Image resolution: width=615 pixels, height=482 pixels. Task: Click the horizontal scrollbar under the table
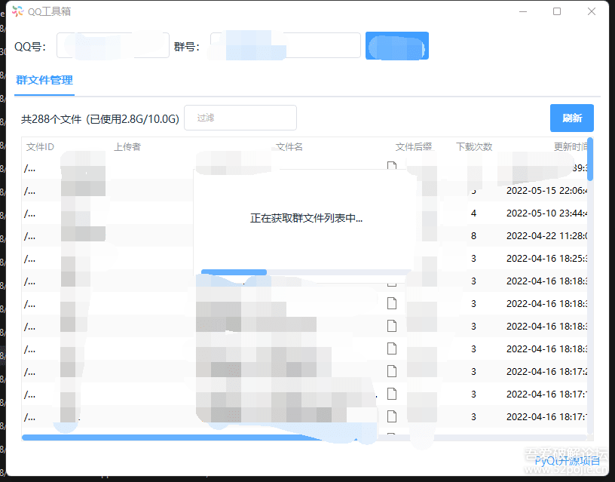188,437
